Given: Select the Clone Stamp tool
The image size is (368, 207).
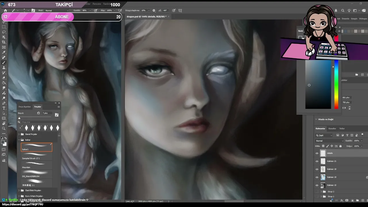Looking at the screenshot, I should pyautogui.click(x=4, y=68).
